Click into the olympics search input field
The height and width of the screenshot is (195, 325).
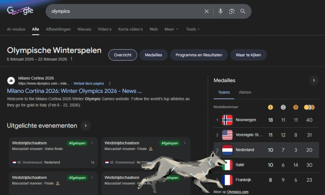[124, 11]
